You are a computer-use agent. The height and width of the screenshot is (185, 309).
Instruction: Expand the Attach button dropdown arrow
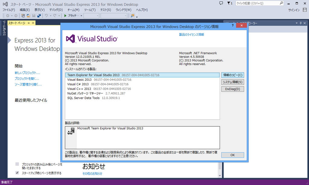(81, 16)
